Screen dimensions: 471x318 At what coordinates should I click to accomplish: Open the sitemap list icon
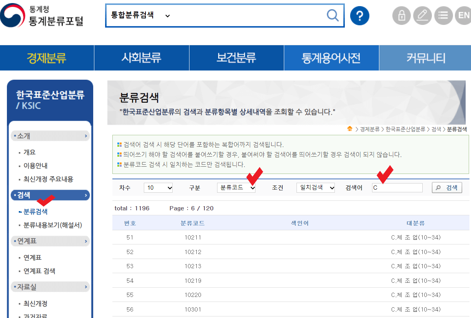443,15
